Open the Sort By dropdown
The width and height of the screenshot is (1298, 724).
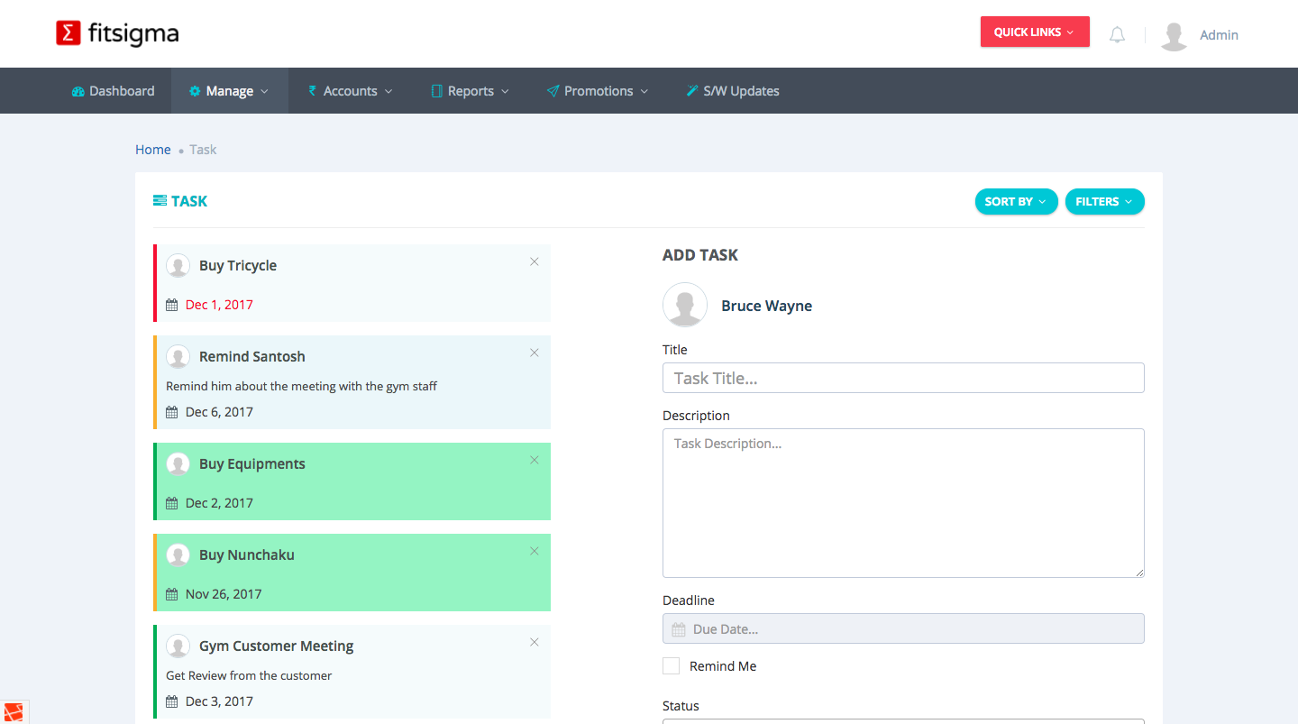[1016, 202]
